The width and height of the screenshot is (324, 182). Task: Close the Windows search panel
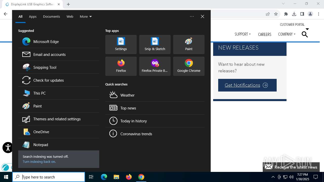(x=202, y=16)
